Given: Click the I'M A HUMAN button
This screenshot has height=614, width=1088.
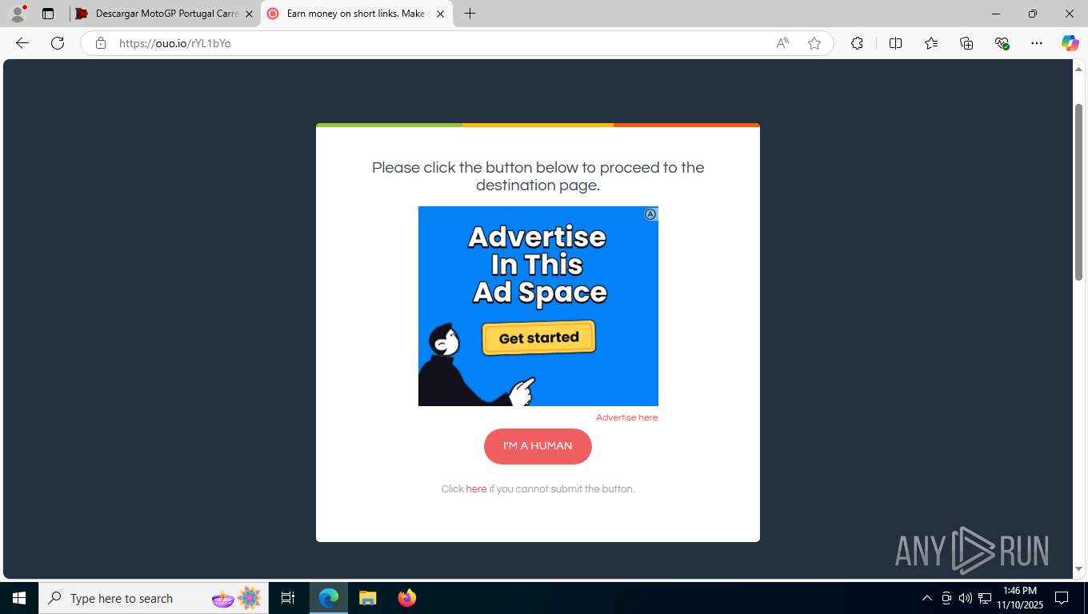Looking at the screenshot, I should tap(538, 446).
